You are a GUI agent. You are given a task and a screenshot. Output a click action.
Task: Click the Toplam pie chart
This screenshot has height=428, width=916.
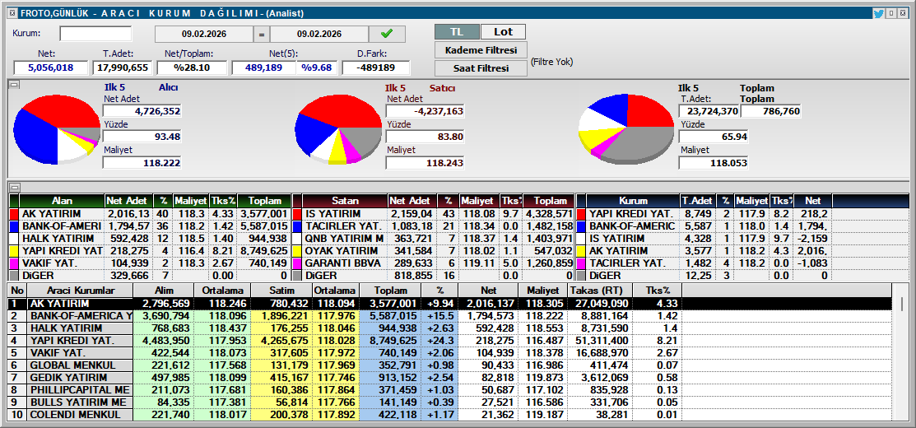pos(626,128)
